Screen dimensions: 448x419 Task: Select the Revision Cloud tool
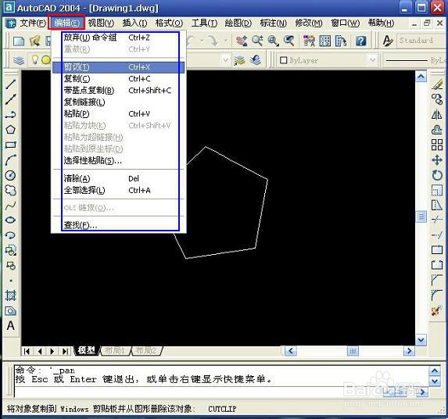pyautogui.click(x=11, y=190)
